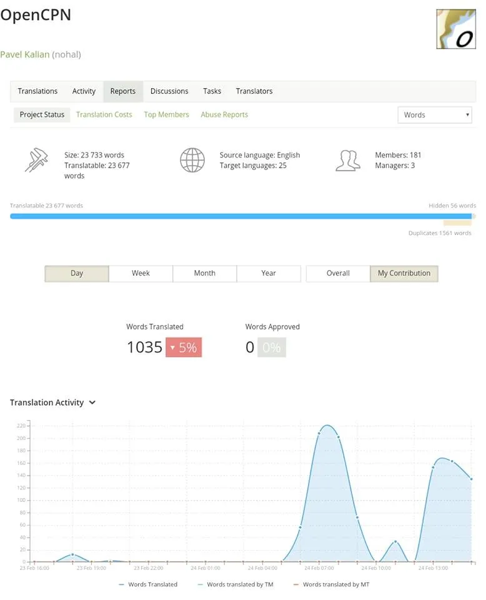Select the Month period button

(x=204, y=273)
